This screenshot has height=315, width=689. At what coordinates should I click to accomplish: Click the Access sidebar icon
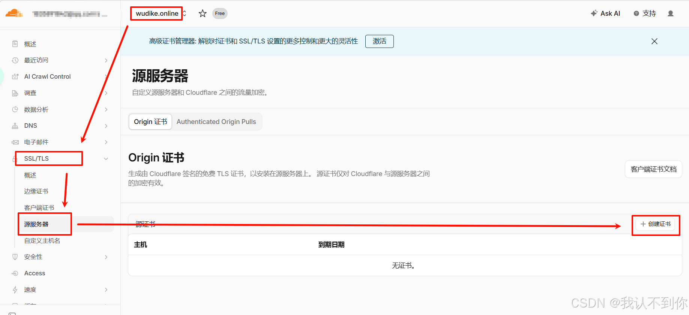pos(15,273)
